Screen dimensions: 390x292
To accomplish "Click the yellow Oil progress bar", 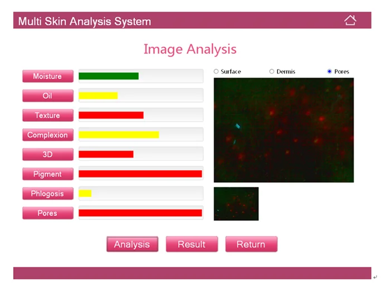I will [x=98, y=96].
